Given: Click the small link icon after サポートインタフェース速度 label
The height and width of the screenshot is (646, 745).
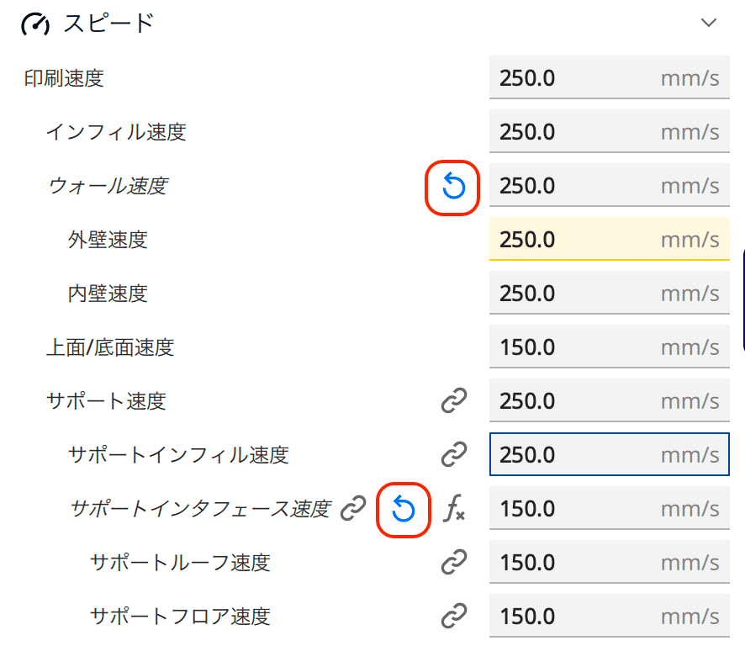Looking at the screenshot, I should point(351,509).
